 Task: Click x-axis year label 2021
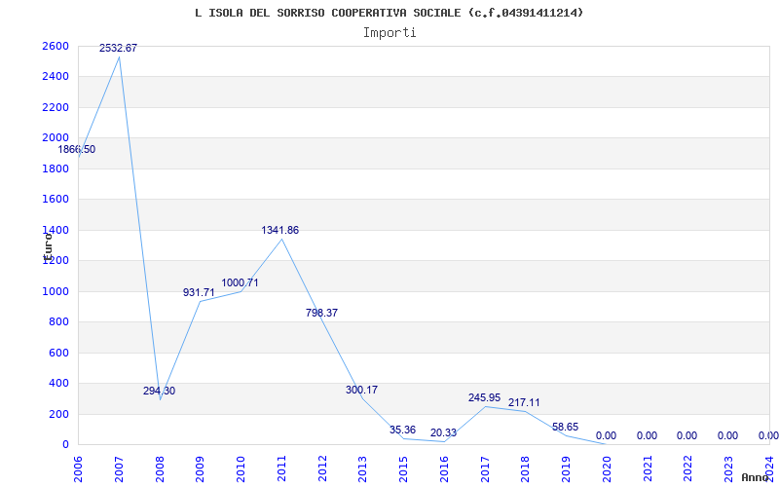tap(648, 468)
